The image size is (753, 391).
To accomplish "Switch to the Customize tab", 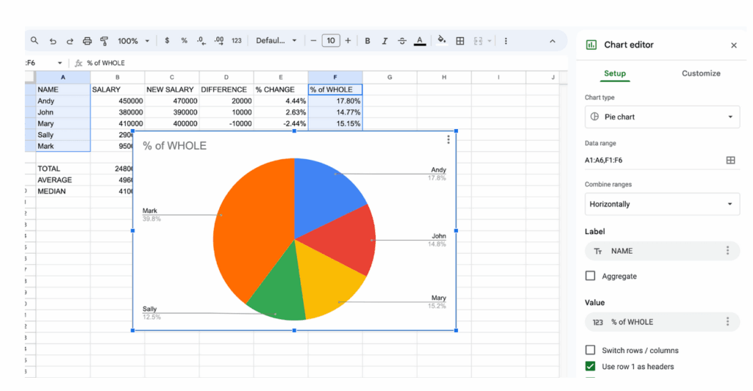I will (701, 73).
